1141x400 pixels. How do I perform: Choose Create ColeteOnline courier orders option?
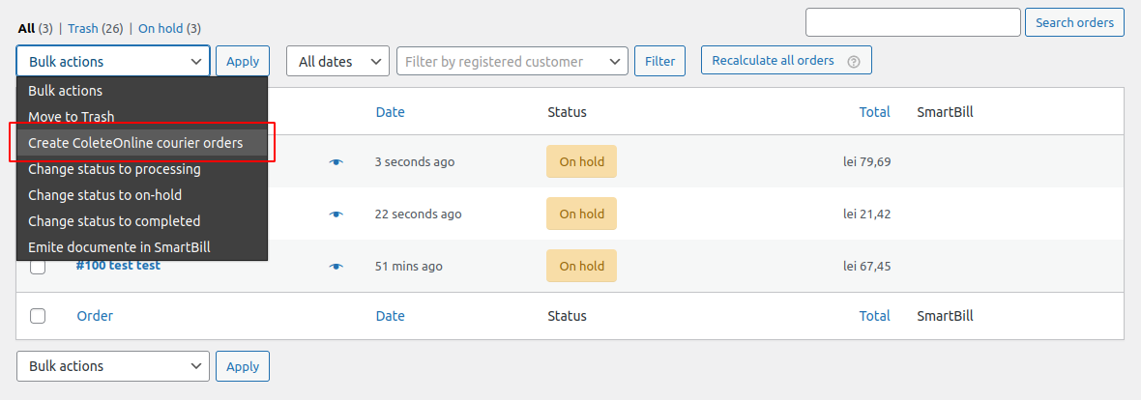pos(142,143)
